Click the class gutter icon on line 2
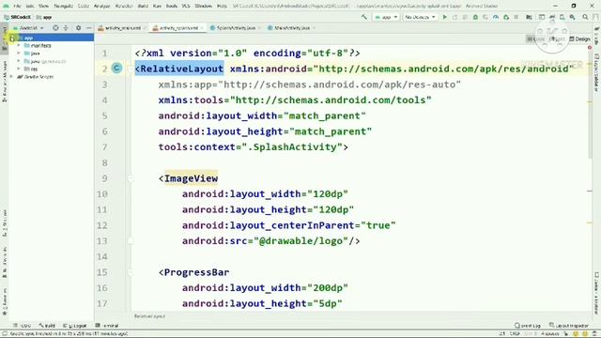601x338 pixels. click(x=116, y=69)
